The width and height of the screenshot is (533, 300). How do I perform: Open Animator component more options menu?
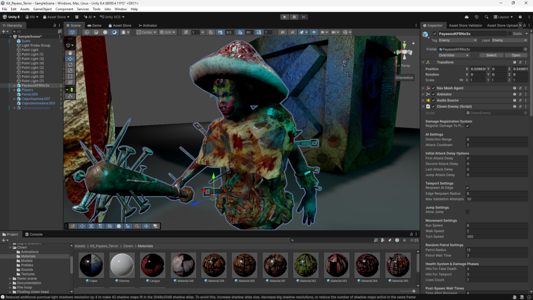tap(526, 94)
